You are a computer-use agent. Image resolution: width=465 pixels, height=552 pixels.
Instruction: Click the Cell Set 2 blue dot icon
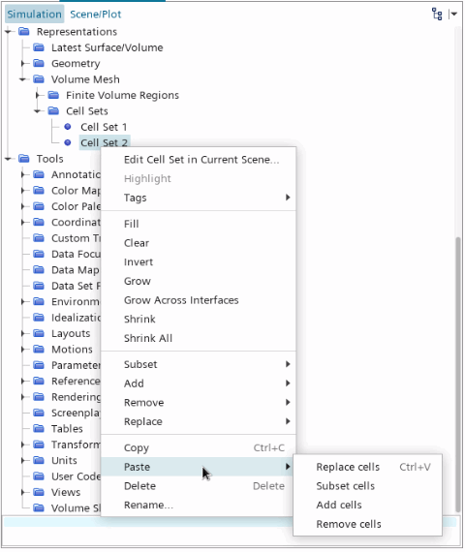(x=68, y=142)
